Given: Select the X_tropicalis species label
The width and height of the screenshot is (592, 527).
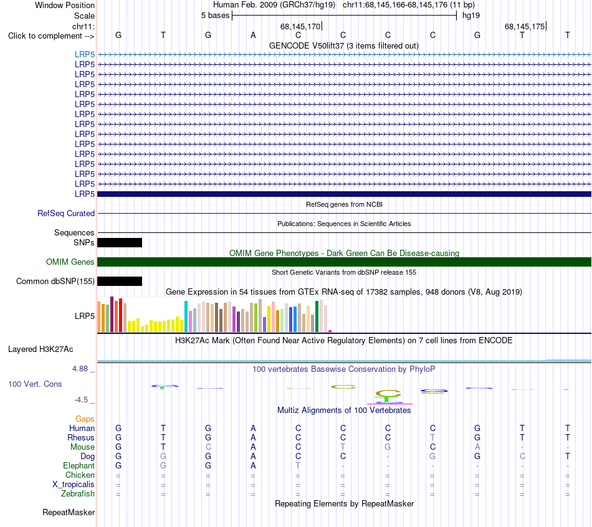Looking at the screenshot, I should point(74,485).
